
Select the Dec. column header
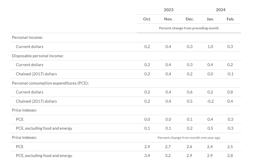coord(190,19)
